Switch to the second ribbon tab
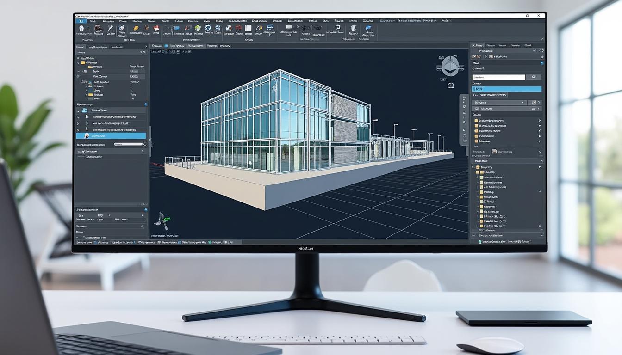The image size is (622, 355). point(93,21)
